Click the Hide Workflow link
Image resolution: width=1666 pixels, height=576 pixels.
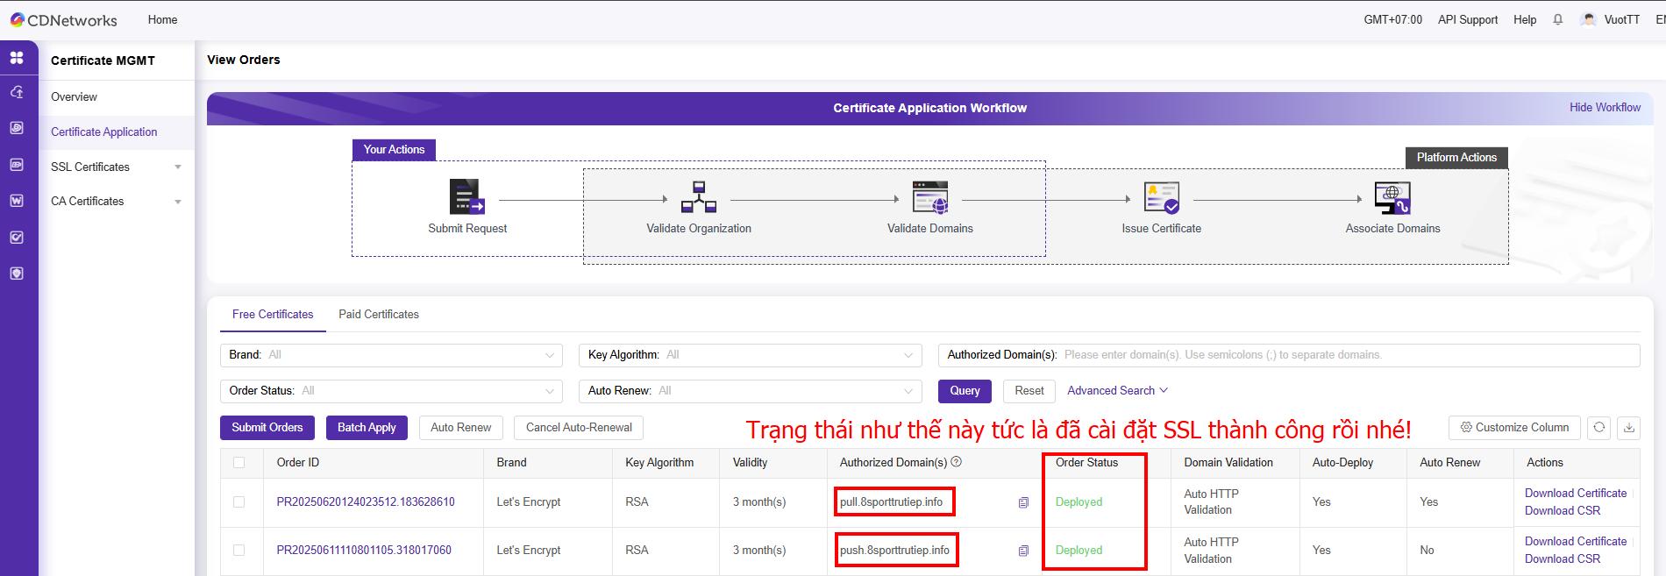pos(1605,108)
